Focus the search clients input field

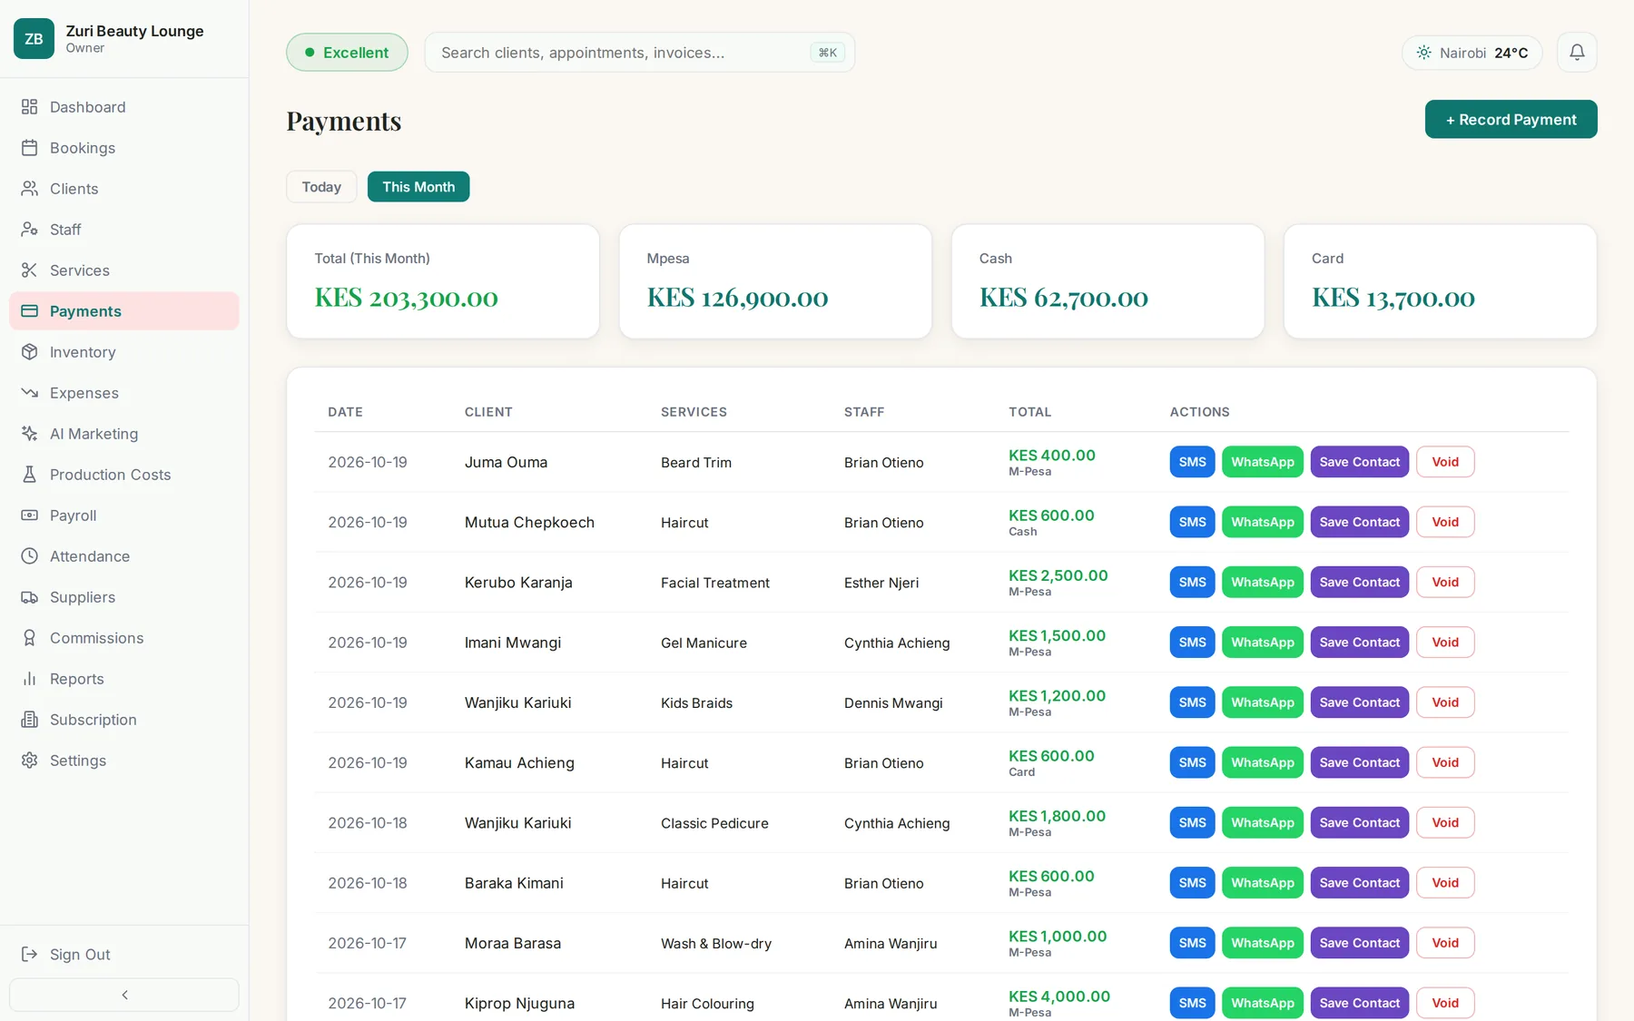639,53
